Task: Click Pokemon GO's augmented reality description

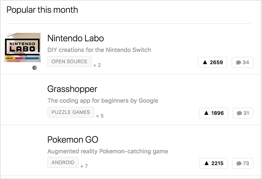Action: (107, 151)
